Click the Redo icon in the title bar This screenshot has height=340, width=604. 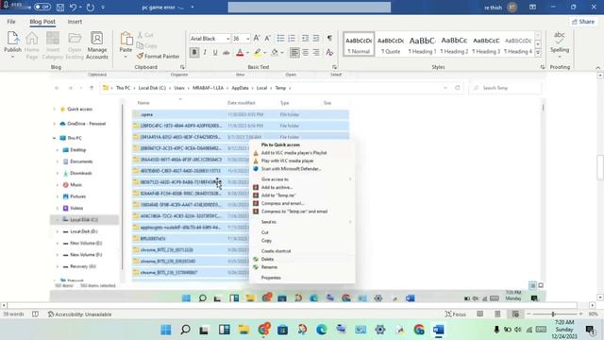tap(91, 7)
